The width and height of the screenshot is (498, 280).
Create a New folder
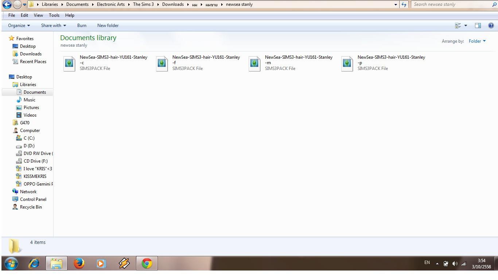108,26
